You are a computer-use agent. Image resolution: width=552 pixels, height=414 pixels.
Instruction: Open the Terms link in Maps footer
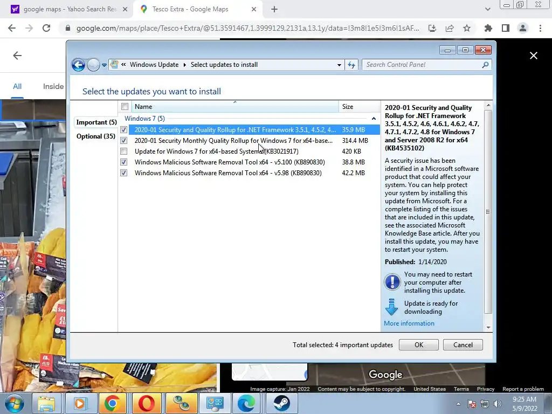click(461, 389)
